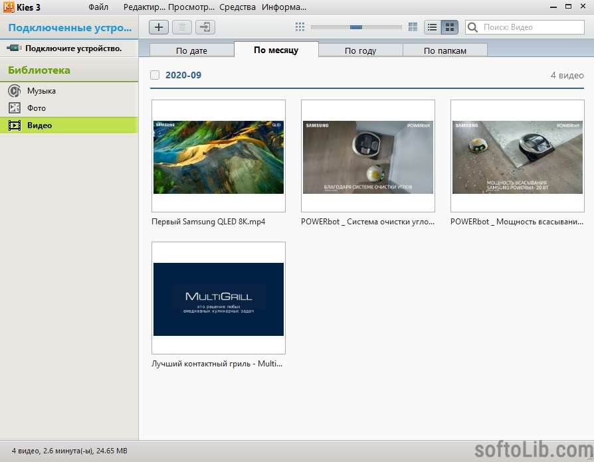The image size is (594, 462).
Task: Select the MultiGrill video thumbnail
Action: tap(219, 298)
